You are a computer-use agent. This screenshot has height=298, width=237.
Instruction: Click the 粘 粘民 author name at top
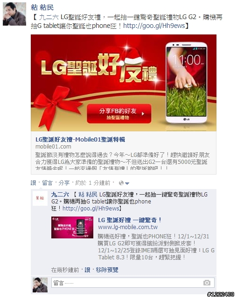click(x=42, y=7)
